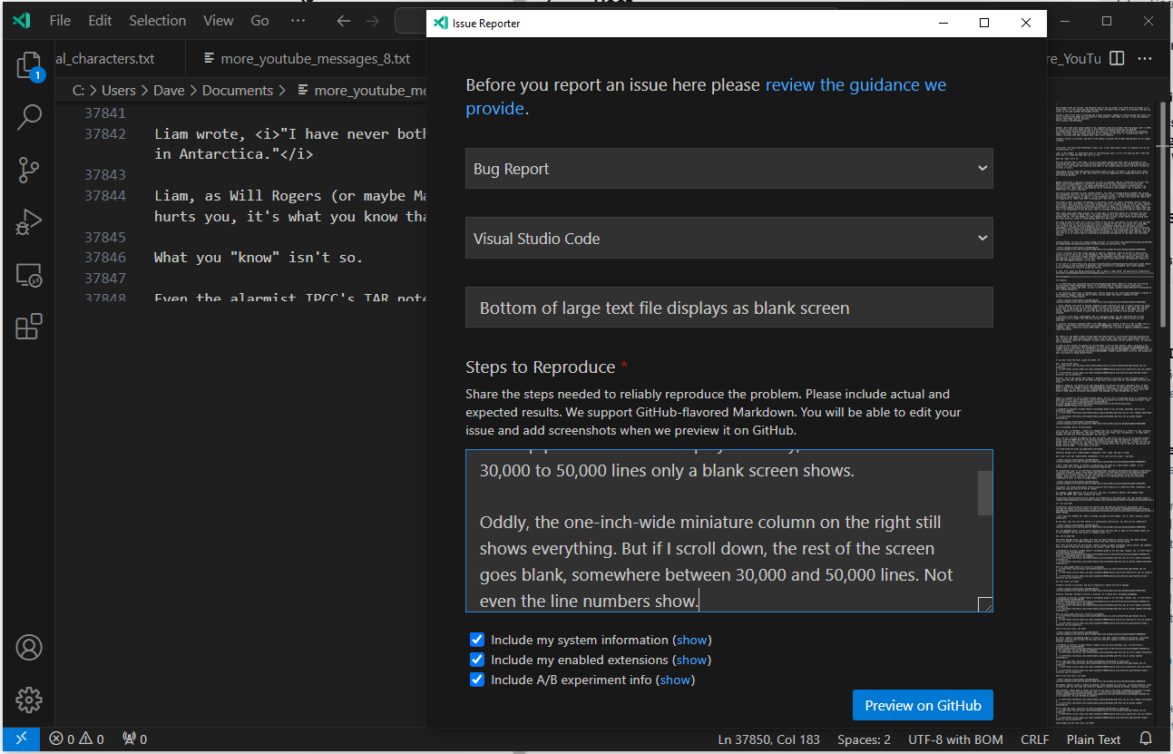Open the Manage settings gear
The width and height of the screenshot is (1173, 754).
tap(28, 700)
